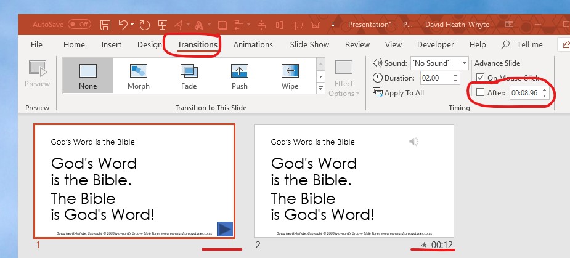Toggle the AutoSave switch
This screenshot has width=570, height=258.
pyautogui.click(x=79, y=25)
